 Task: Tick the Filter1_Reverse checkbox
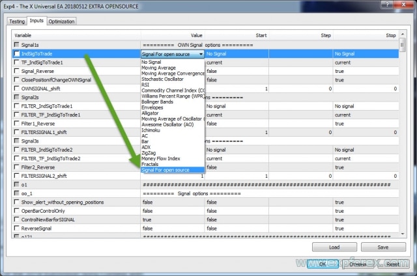16,123
